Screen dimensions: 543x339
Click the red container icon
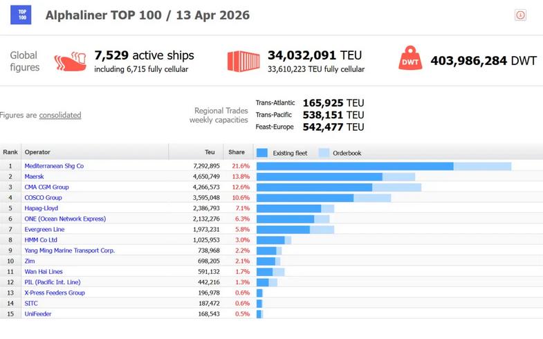[243, 61]
